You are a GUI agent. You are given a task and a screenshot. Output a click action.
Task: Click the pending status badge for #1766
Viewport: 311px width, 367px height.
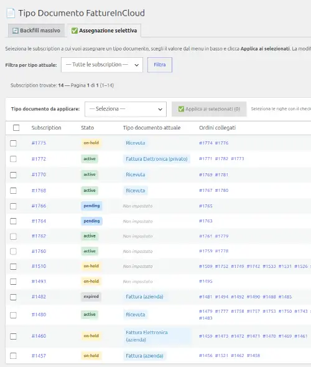[x=91, y=206]
